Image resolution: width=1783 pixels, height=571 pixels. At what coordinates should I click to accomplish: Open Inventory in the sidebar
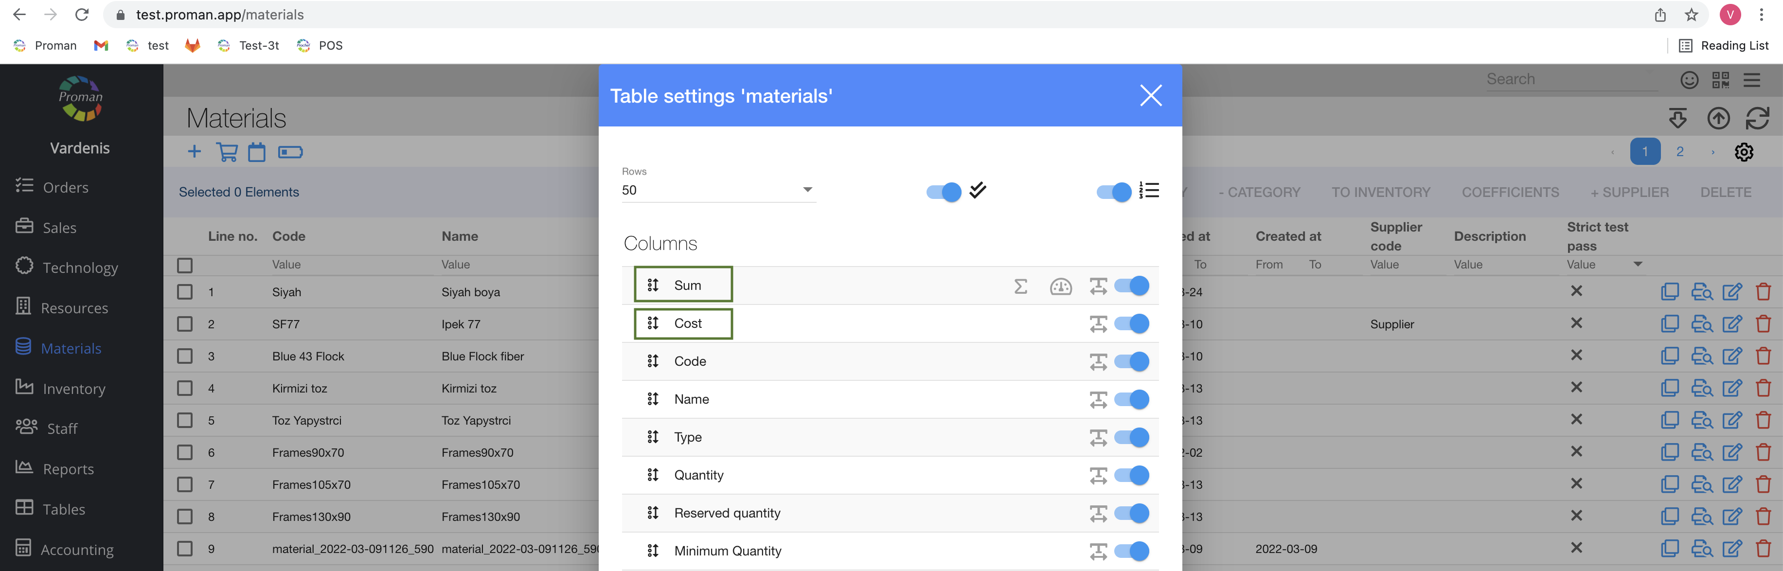click(x=73, y=388)
